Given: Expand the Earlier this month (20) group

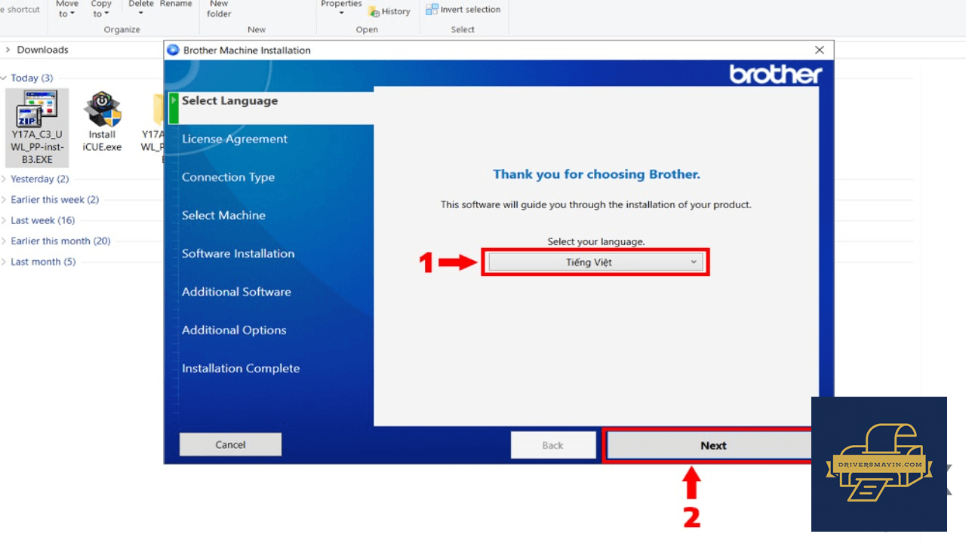Looking at the screenshot, I should click(x=4, y=241).
